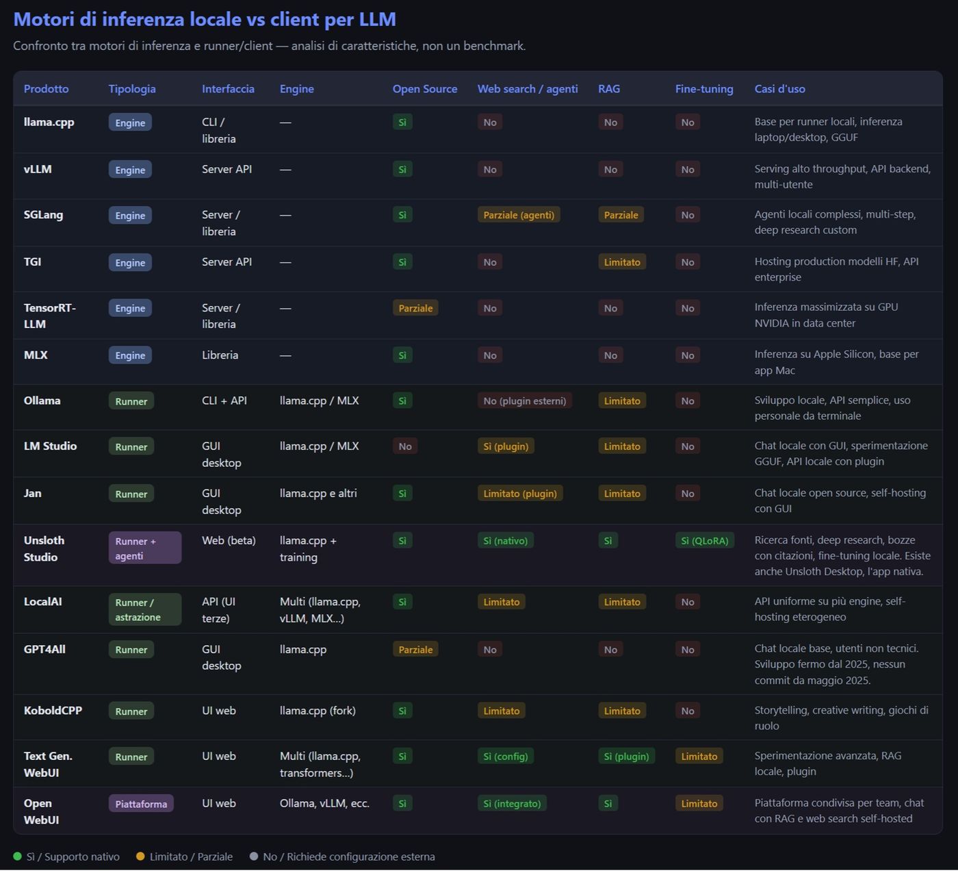958x875 pixels.
Task: Click the "SGLang" product name
Action: (43, 215)
